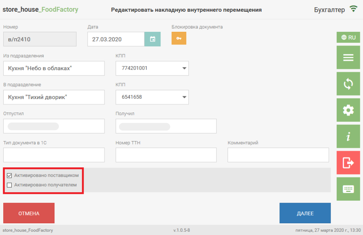Open the calendar date picker icon
Viewport: 363px width, 235px height.
pyautogui.click(x=152, y=39)
